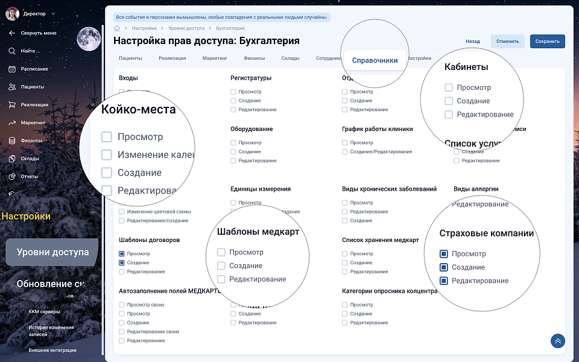
Task: Click the Пациенты people icon
Action: point(12,87)
